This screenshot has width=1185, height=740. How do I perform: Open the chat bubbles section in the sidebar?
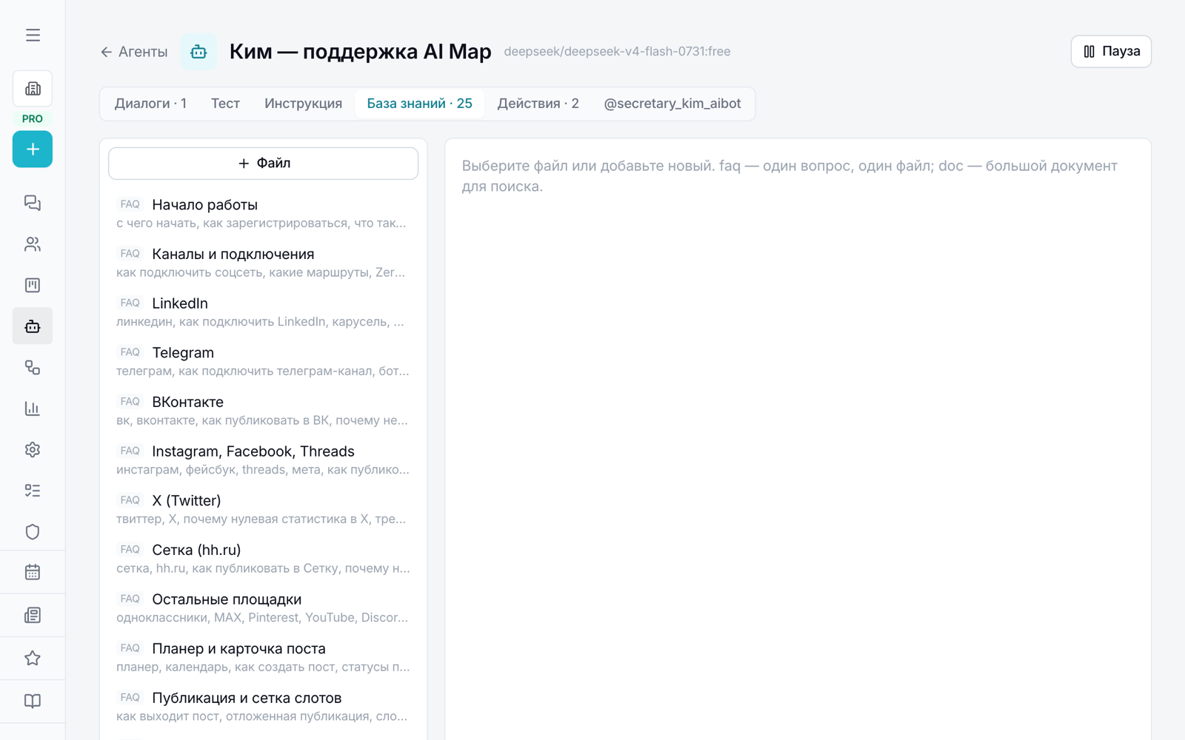(x=33, y=203)
